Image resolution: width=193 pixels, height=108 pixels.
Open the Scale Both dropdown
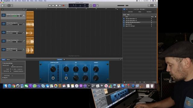128,15
